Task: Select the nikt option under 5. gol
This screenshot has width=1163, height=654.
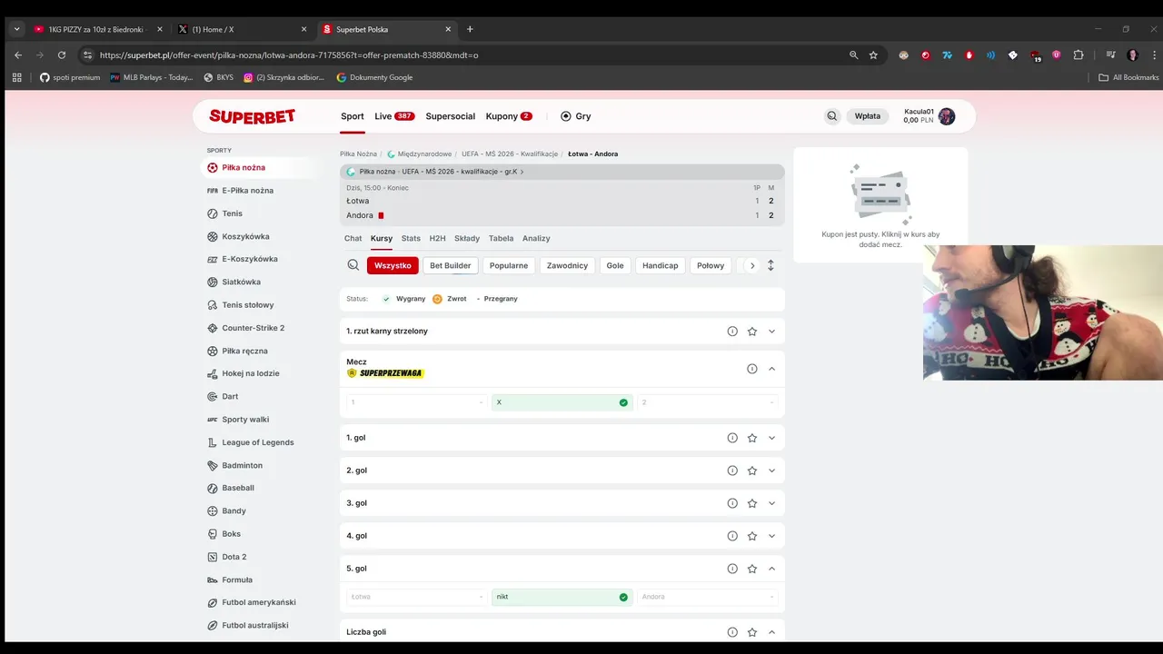Action: coord(562,597)
